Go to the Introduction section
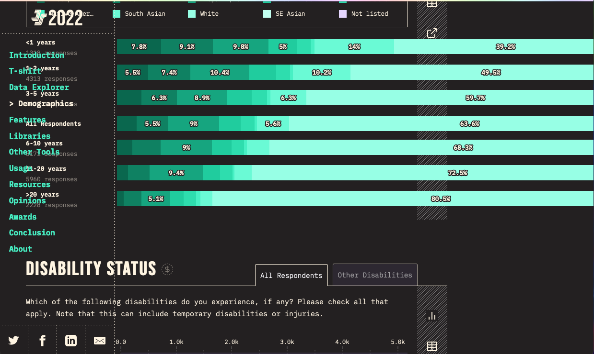This screenshot has width=594, height=354. point(36,55)
